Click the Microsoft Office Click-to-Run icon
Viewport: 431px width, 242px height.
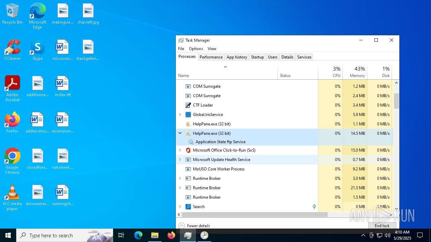[188, 150]
